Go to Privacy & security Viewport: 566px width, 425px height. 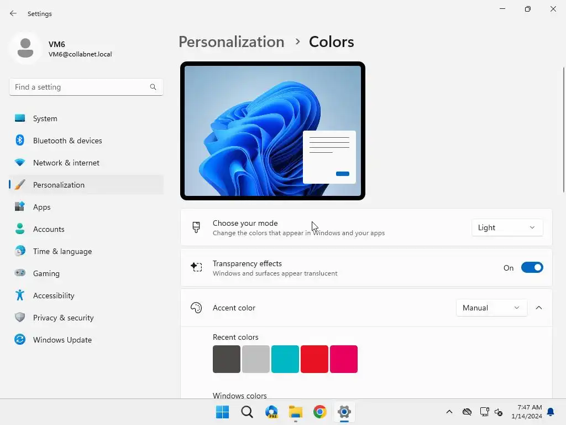(x=86, y=318)
